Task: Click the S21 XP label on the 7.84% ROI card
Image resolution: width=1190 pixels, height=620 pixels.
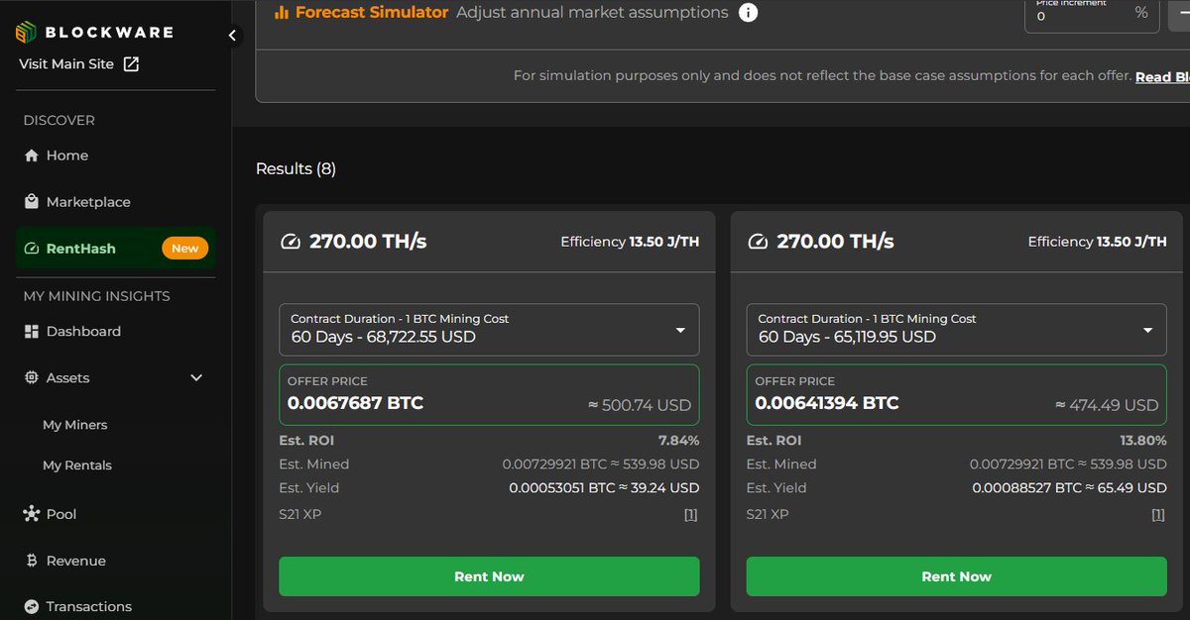Action: pyautogui.click(x=300, y=515)
